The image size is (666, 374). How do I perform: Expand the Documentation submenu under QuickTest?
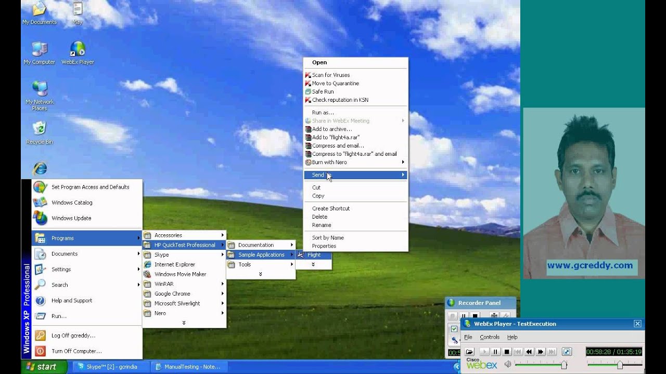(261, 245)
